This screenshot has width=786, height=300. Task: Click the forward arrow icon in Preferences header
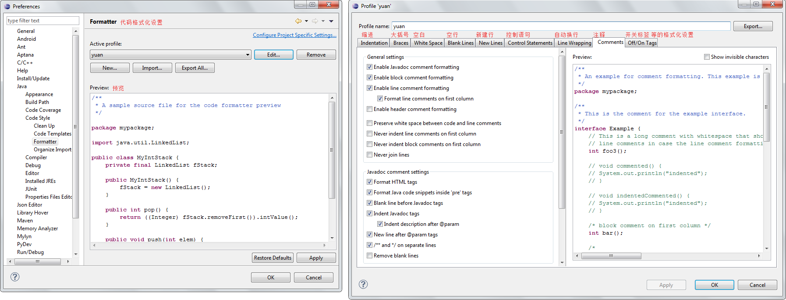[x=315, y=21]
